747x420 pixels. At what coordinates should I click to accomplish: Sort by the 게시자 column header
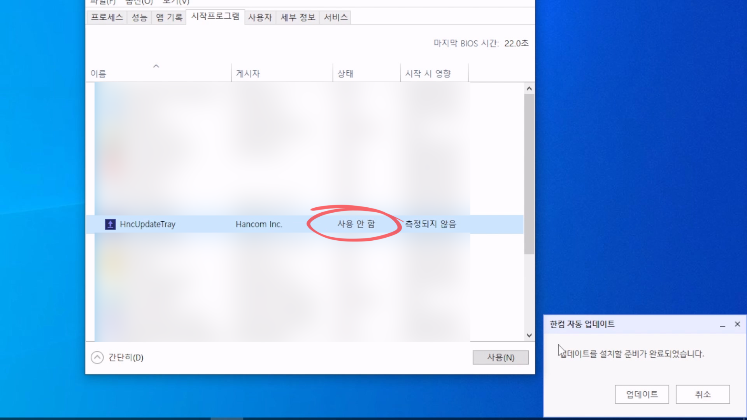[248, 73]
